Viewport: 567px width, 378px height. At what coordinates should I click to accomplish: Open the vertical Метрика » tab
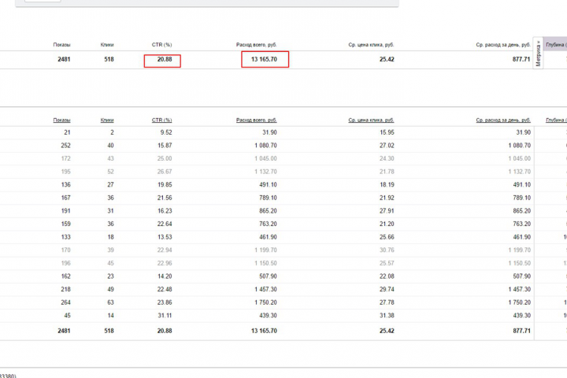538,53
